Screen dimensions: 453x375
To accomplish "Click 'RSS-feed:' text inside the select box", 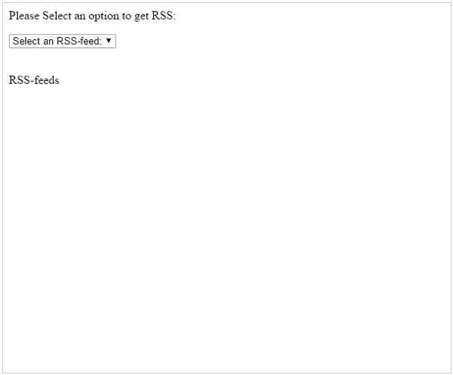I will tap(79, 41).
